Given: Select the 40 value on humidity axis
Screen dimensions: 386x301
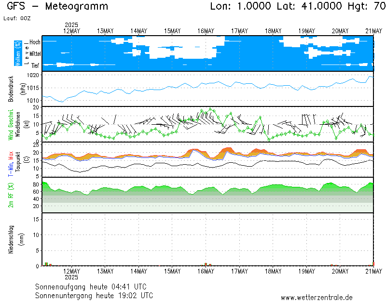Looking at the screenshot, I should point(36,199).
